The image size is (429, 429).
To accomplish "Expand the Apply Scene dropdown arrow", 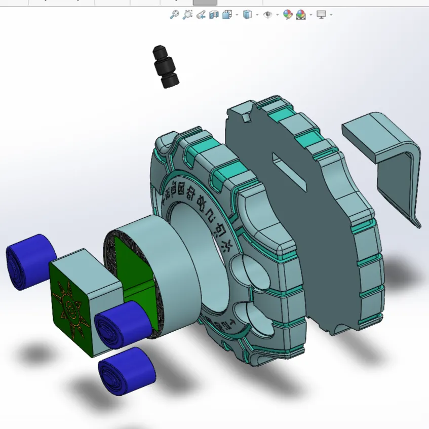I will (x=310, y=15).
